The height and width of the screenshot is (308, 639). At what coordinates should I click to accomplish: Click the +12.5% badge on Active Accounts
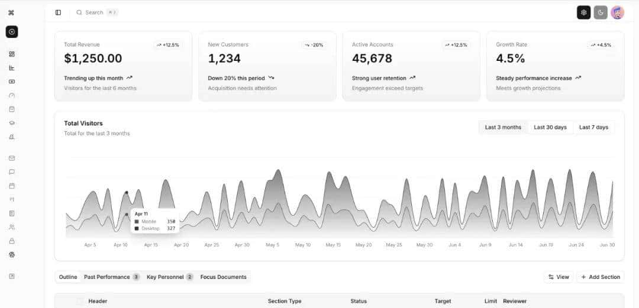pyautogui.click(x=456, y=45)
